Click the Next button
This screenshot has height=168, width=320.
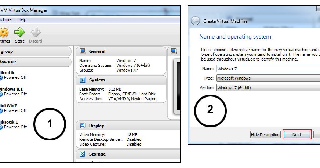(x=297, y=135)
